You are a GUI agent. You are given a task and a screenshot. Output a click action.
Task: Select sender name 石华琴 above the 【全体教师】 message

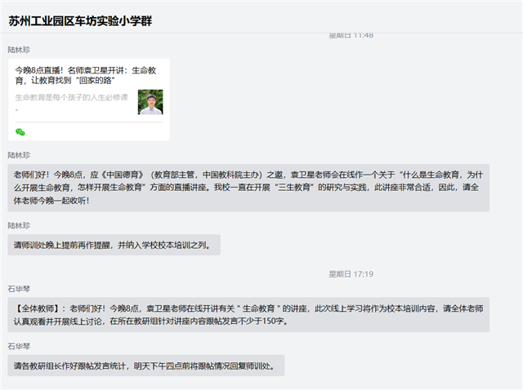[x=19, y=289]
